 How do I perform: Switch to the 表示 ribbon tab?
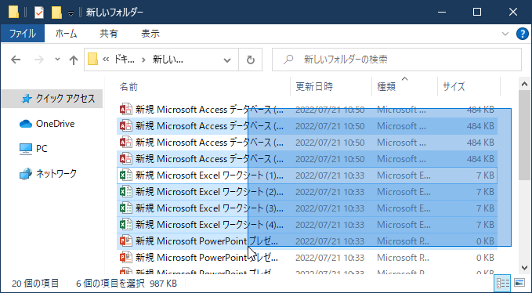click(x=150, y=34)
